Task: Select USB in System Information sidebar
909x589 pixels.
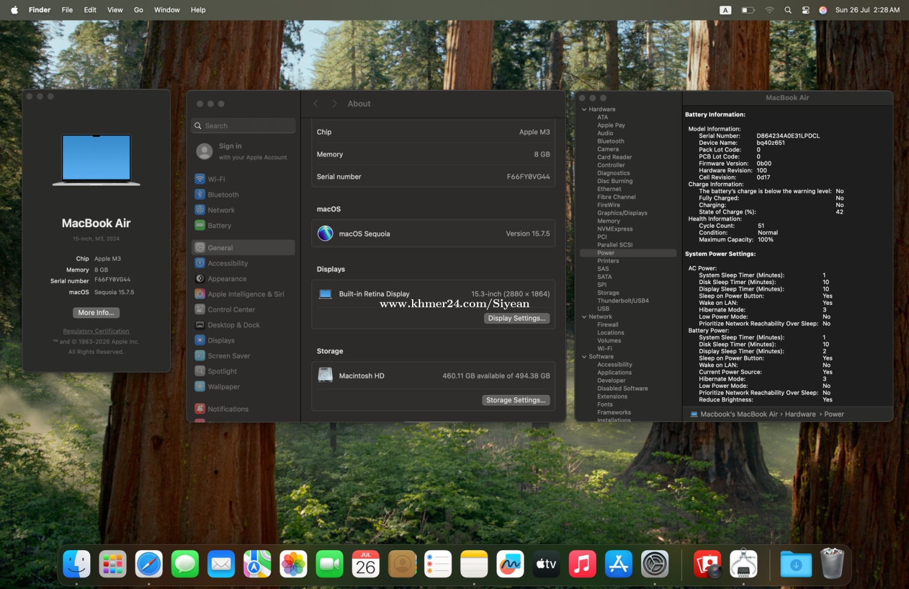Action: (604, 309)
